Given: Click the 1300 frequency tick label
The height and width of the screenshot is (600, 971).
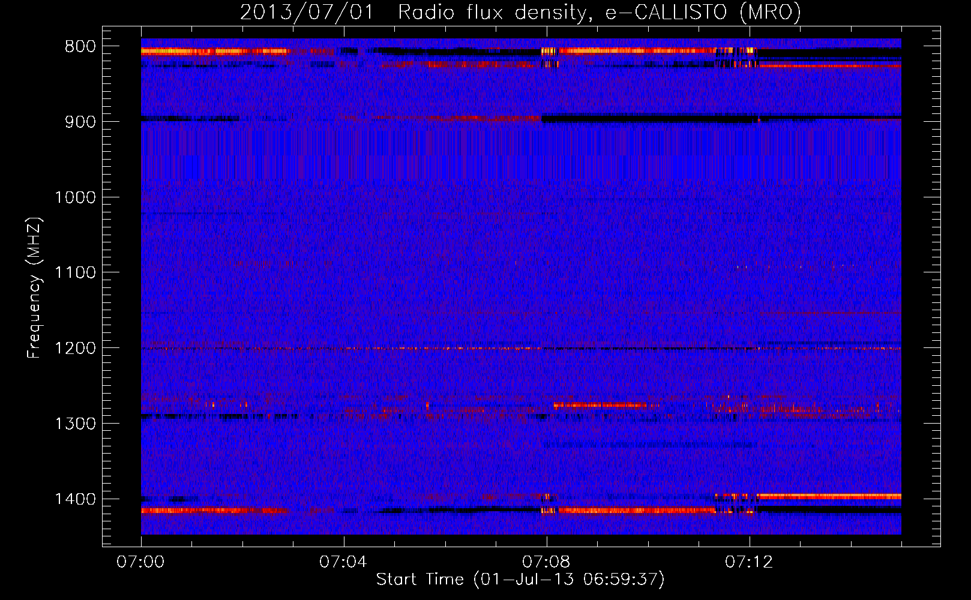Looking at the screenshot, I should coord(76,424).
